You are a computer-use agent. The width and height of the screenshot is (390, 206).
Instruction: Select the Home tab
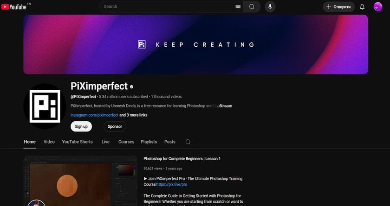point(30,142)
